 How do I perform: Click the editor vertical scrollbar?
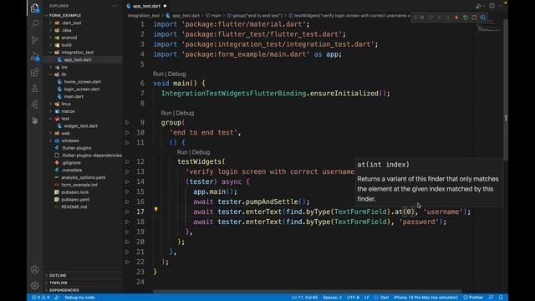click(506, 90)
